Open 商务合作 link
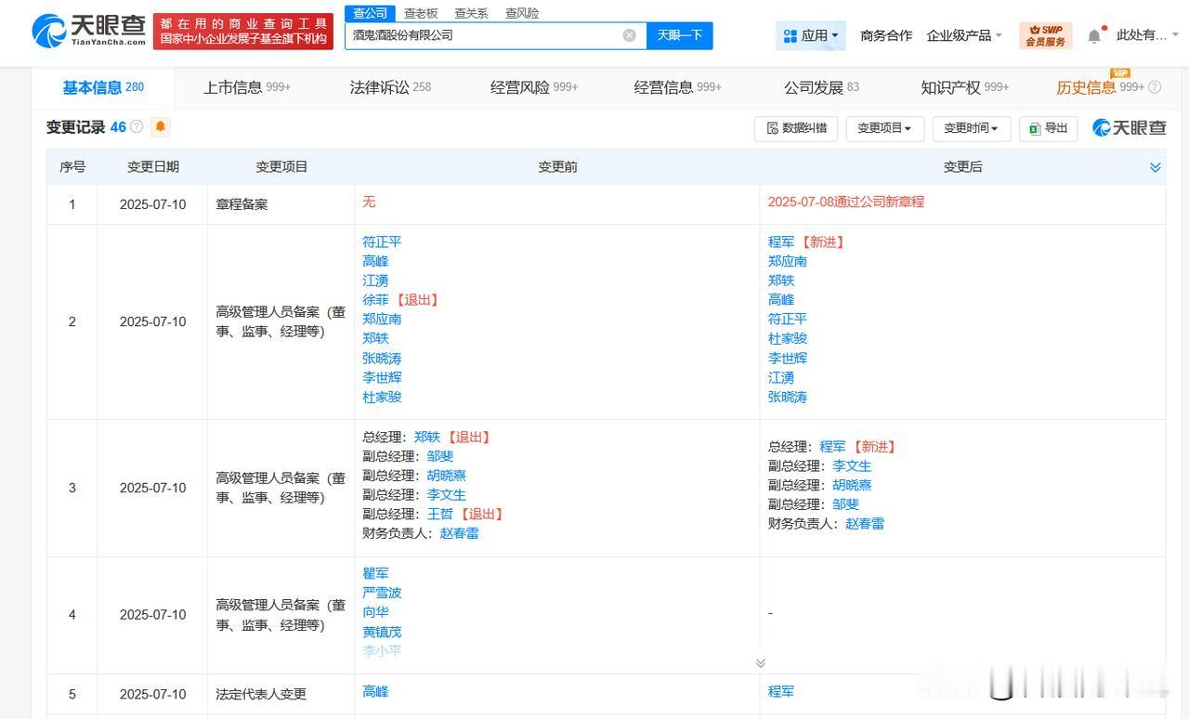 pos(886,35)
